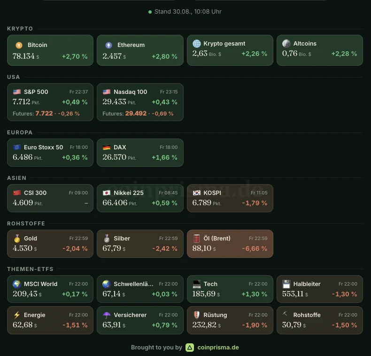This screenshot has width=371, height=356.
Task: Click the timestamp "Stand 30.08., 10:08 Uhr"
Action: [188, 12]
